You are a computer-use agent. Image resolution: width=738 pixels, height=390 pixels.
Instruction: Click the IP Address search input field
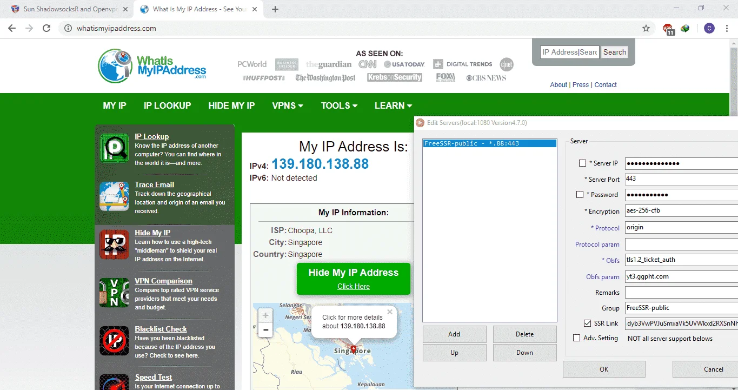click(x=570, y=52)
